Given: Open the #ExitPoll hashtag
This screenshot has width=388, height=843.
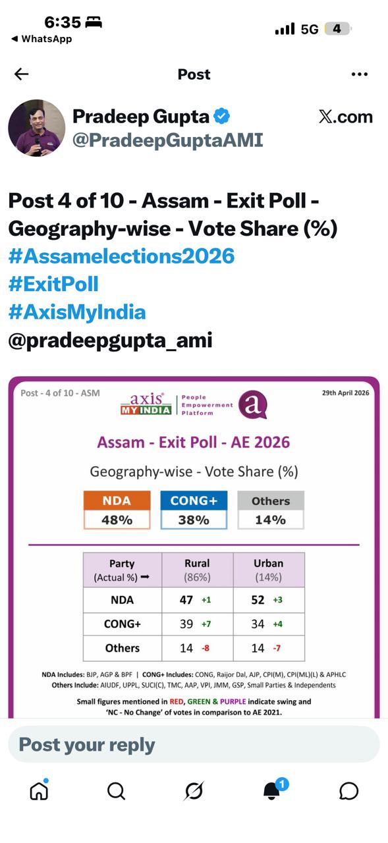Looking at the screenshot, I should [x=52, y=284].
